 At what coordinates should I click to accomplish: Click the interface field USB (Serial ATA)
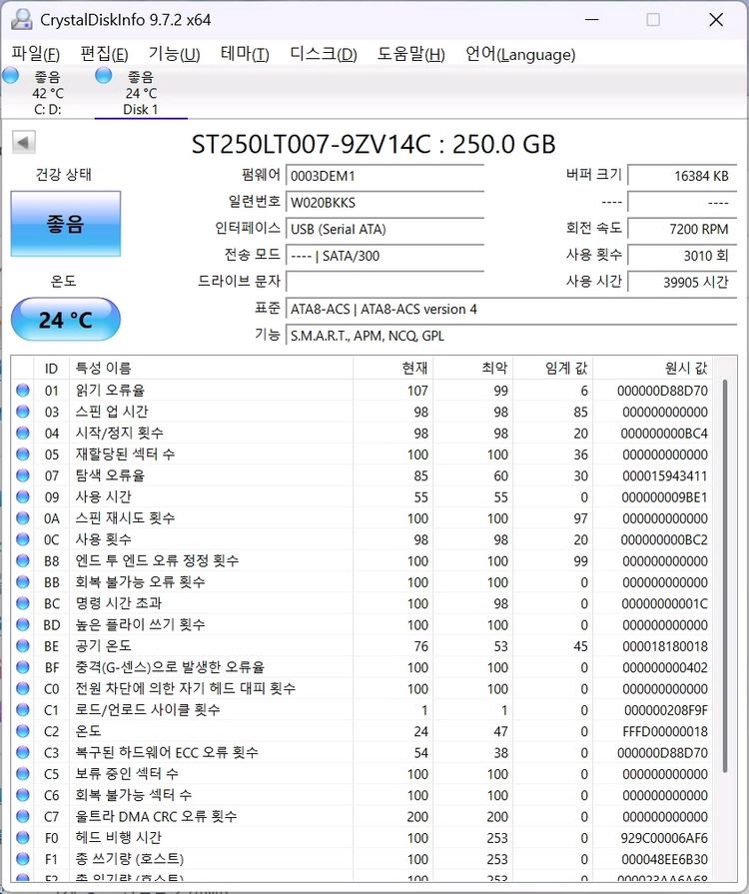point(384,229)
